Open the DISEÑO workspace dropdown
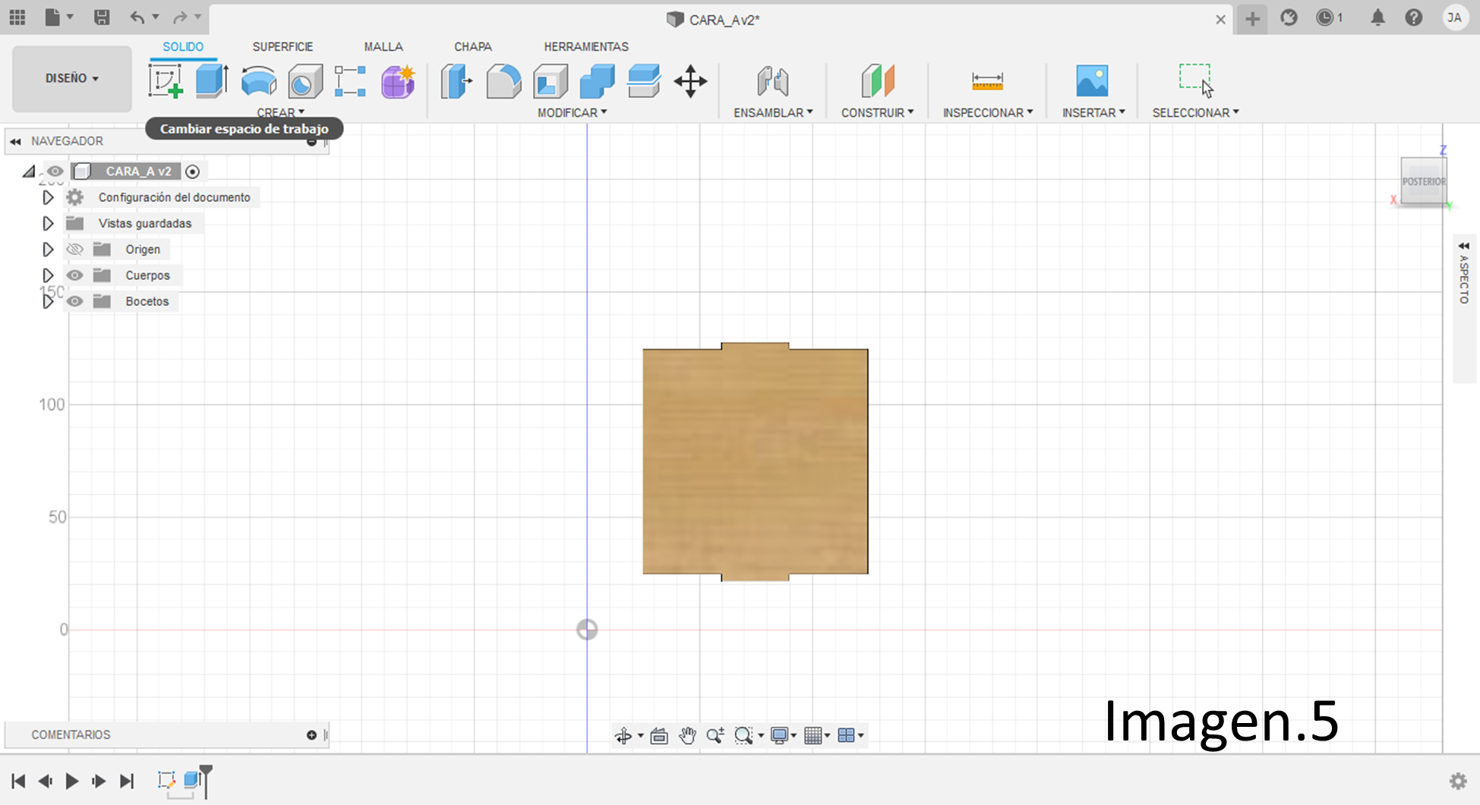1480x805 pixels. click(72, 78)
